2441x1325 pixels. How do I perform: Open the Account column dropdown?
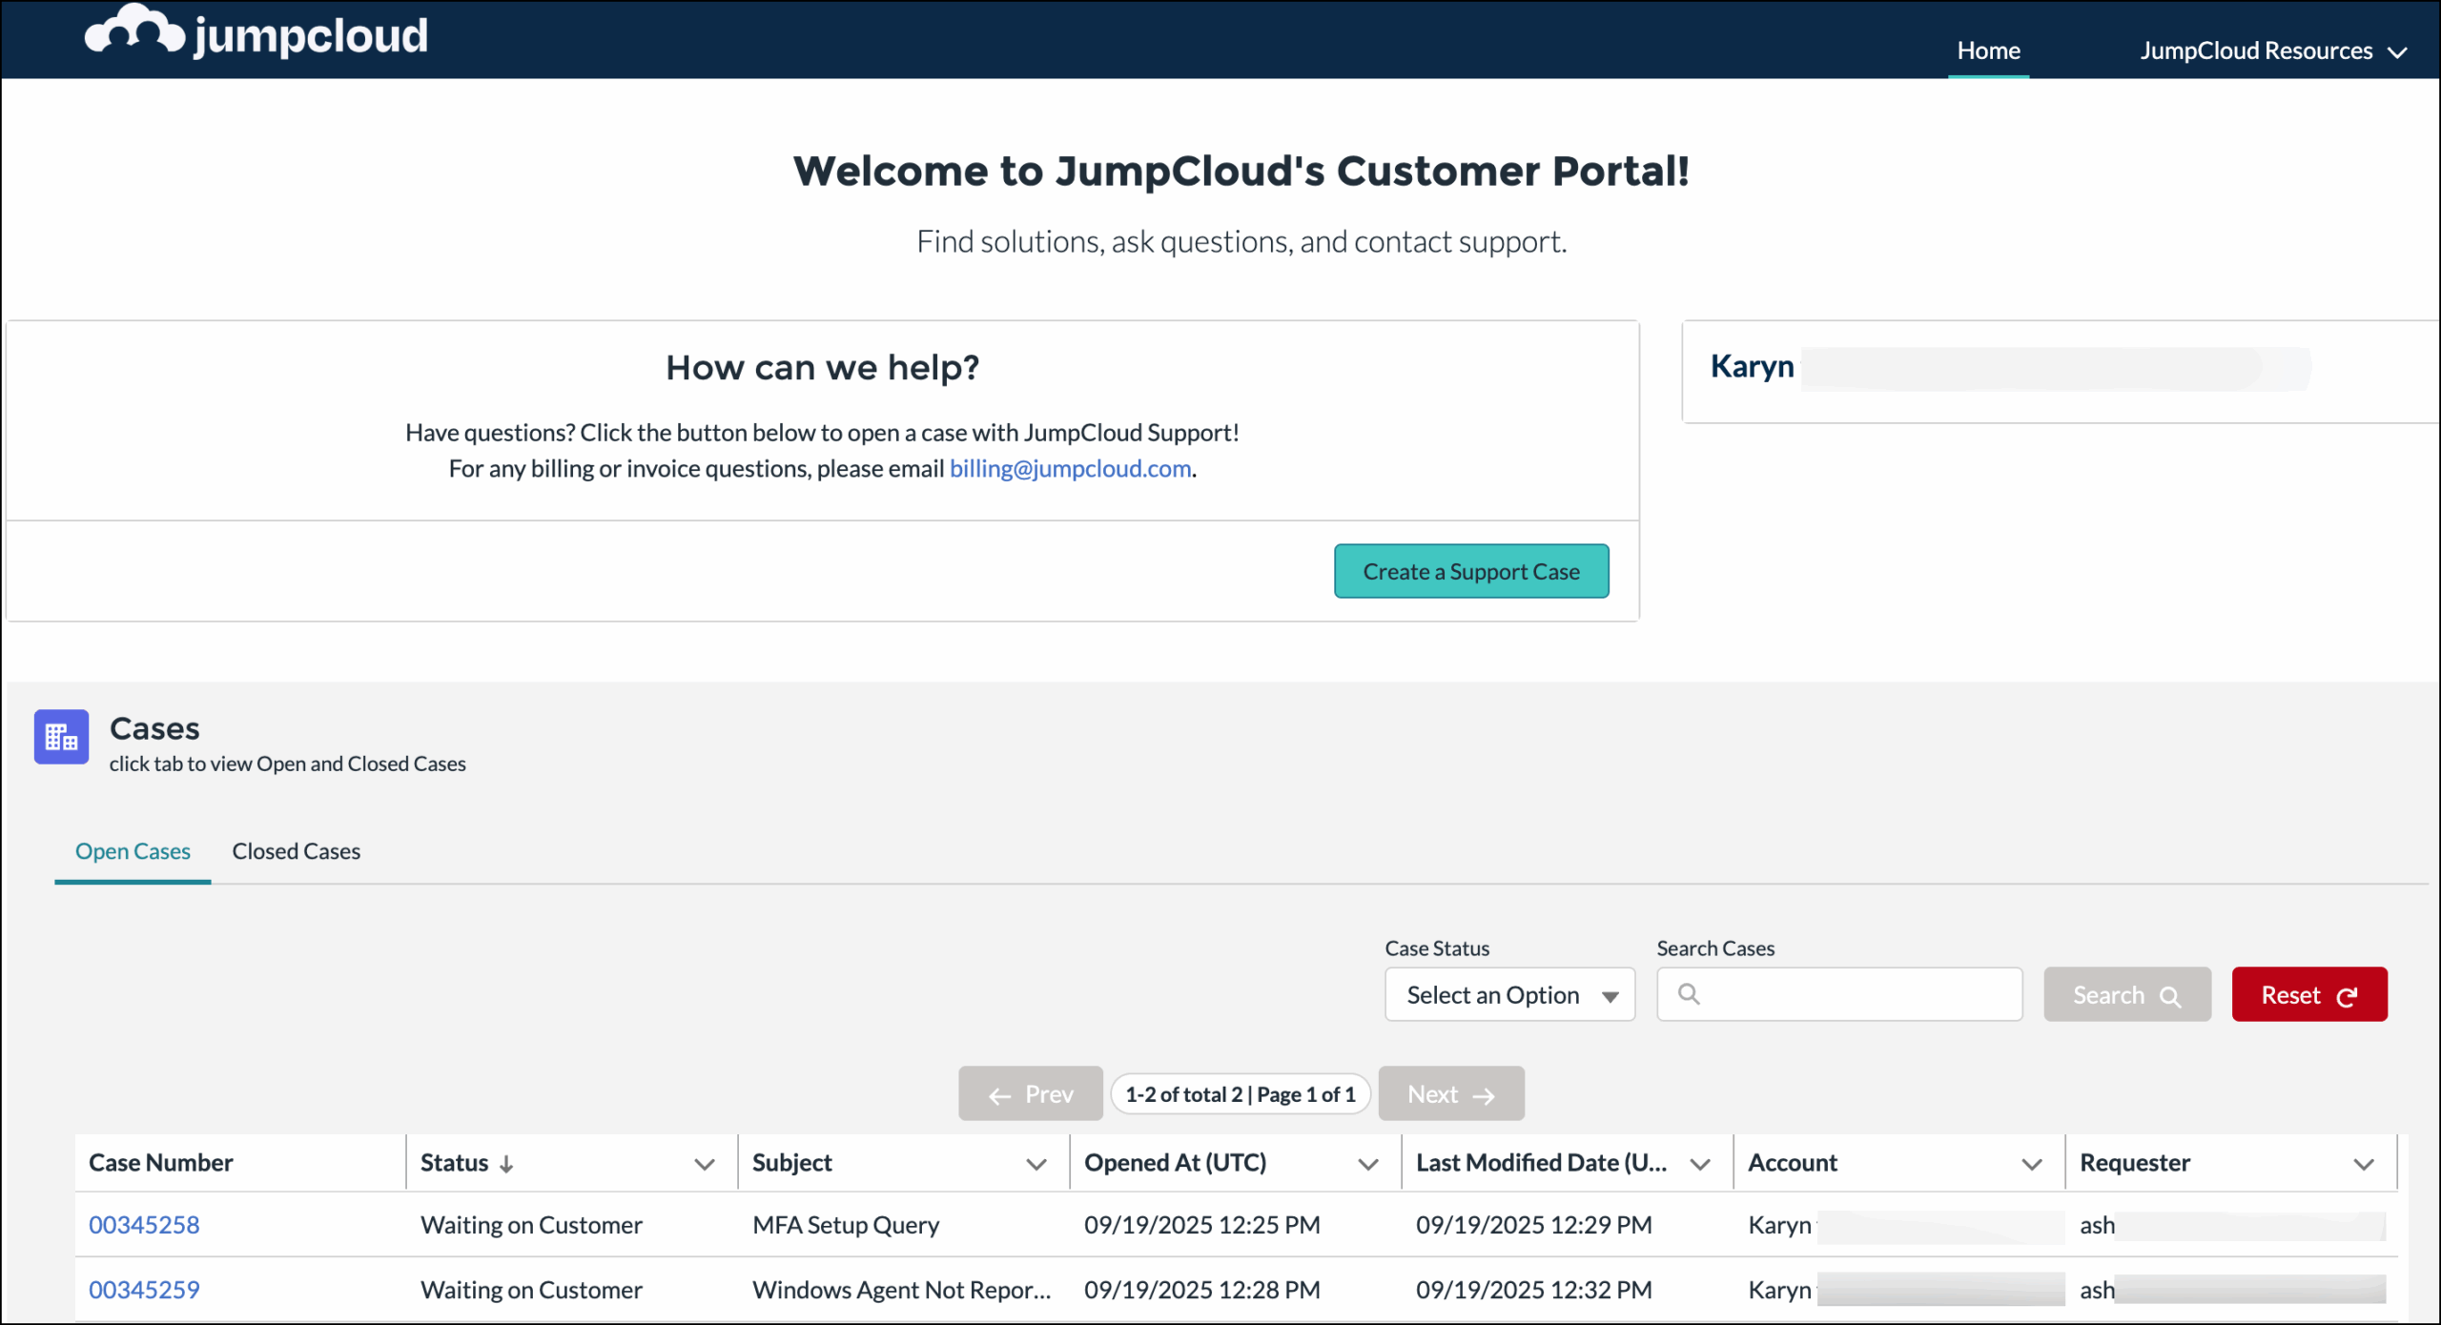tap(2031, 1164)
